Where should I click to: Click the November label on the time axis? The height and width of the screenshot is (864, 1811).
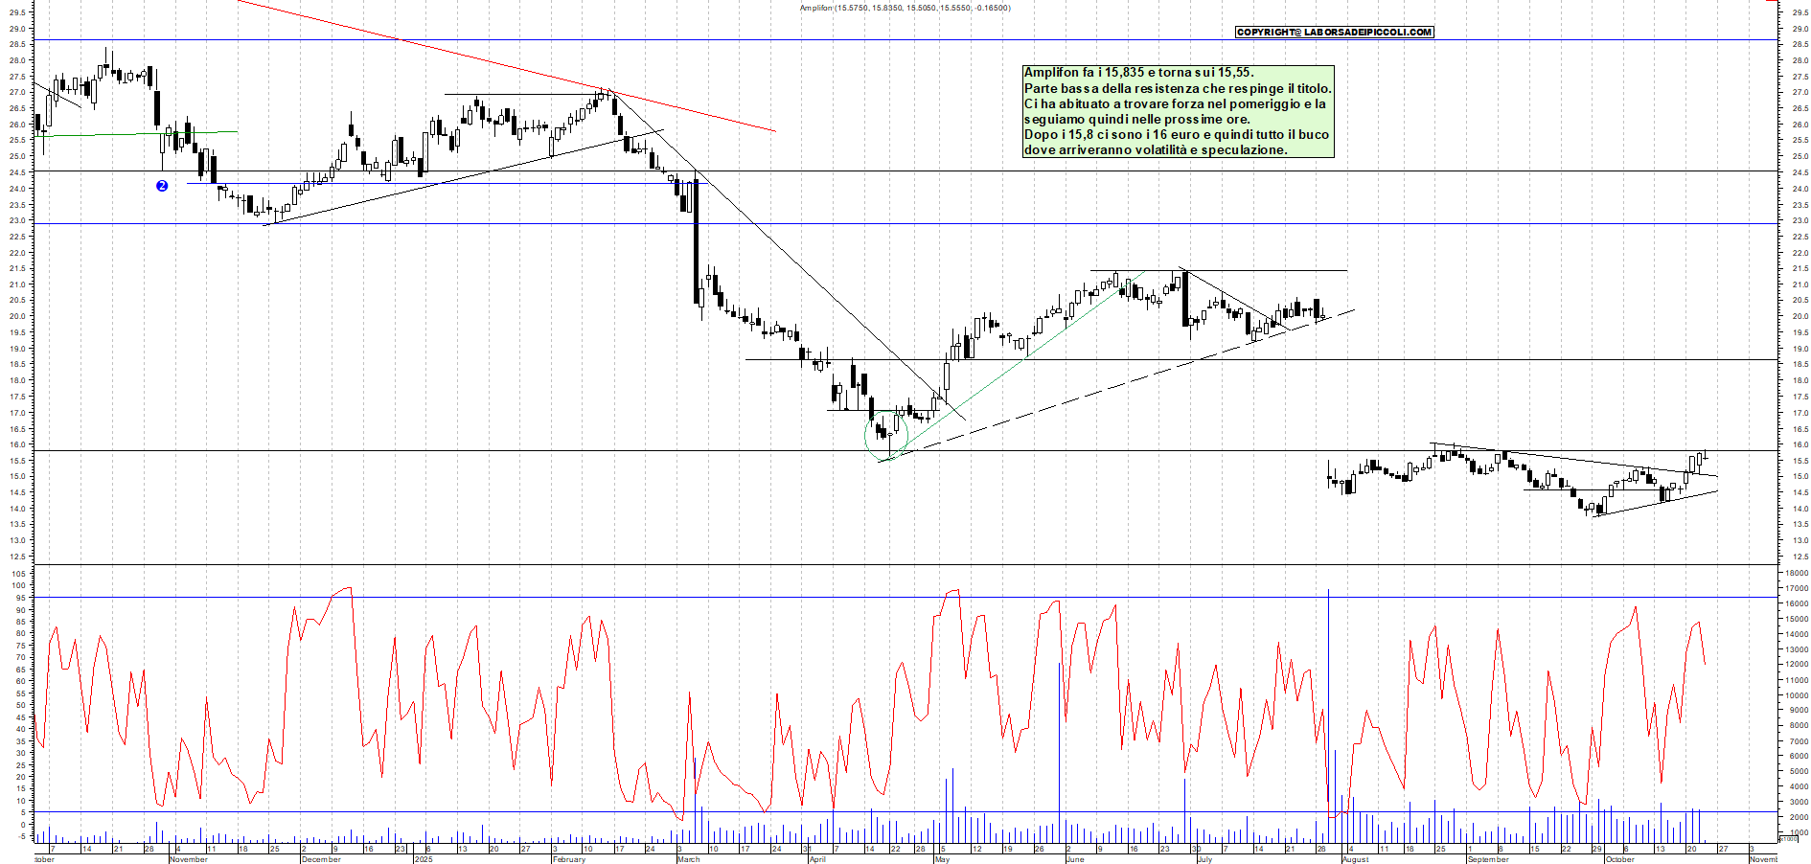tap(188, 859)
